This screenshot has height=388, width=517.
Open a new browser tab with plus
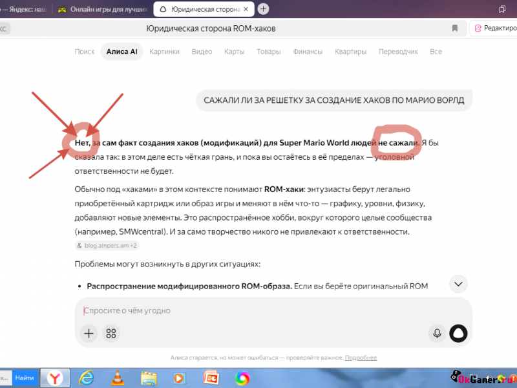(263, 9)
